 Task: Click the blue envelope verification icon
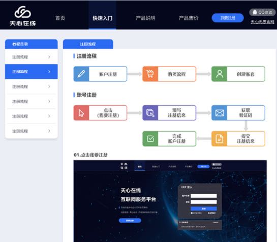tap(219, 113)
